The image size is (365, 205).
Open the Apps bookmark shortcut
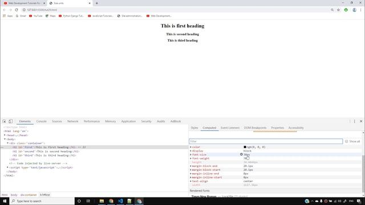[x=7, y=16]
